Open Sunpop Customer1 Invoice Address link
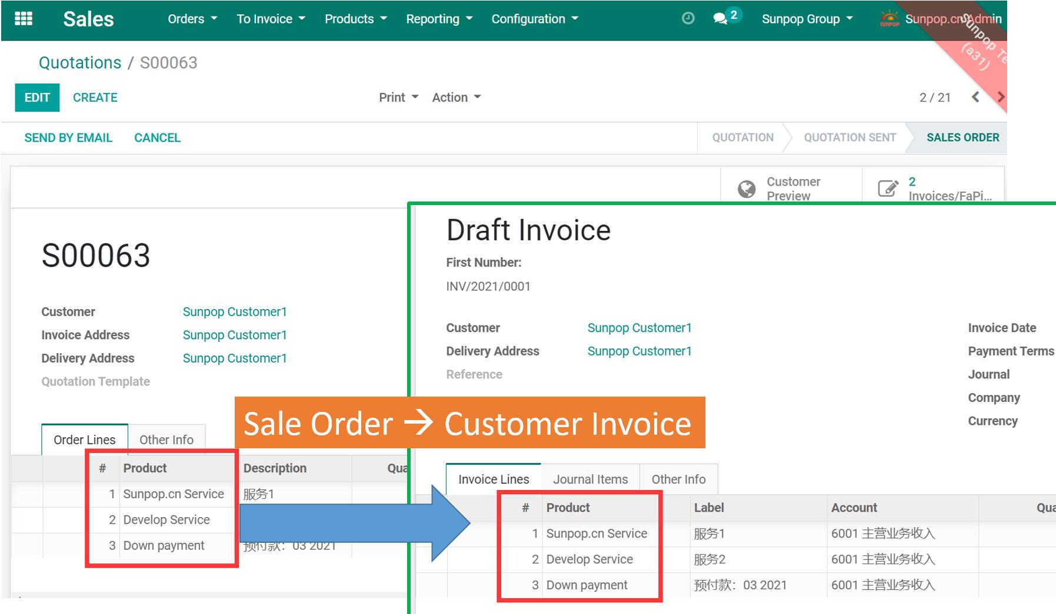 click(x=234, y=335)
